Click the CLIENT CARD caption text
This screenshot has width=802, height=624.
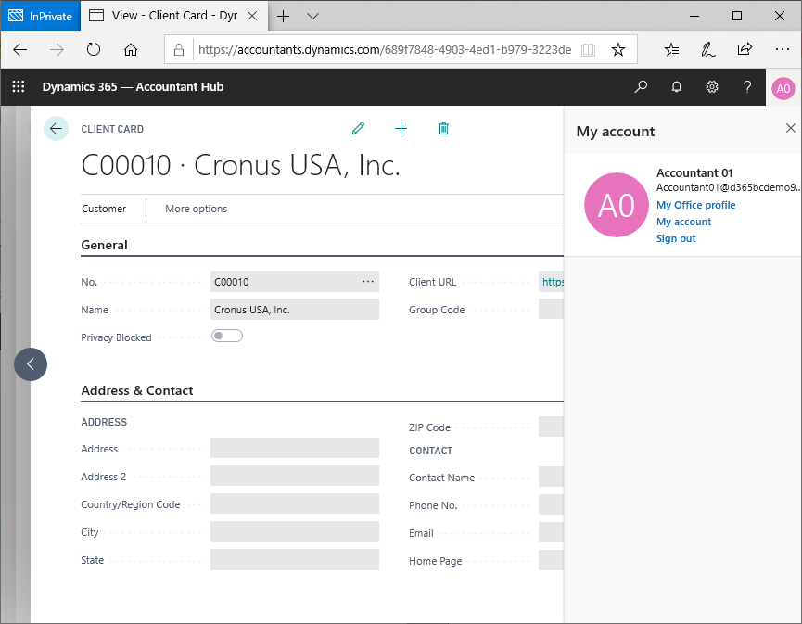tap(112, 129)
